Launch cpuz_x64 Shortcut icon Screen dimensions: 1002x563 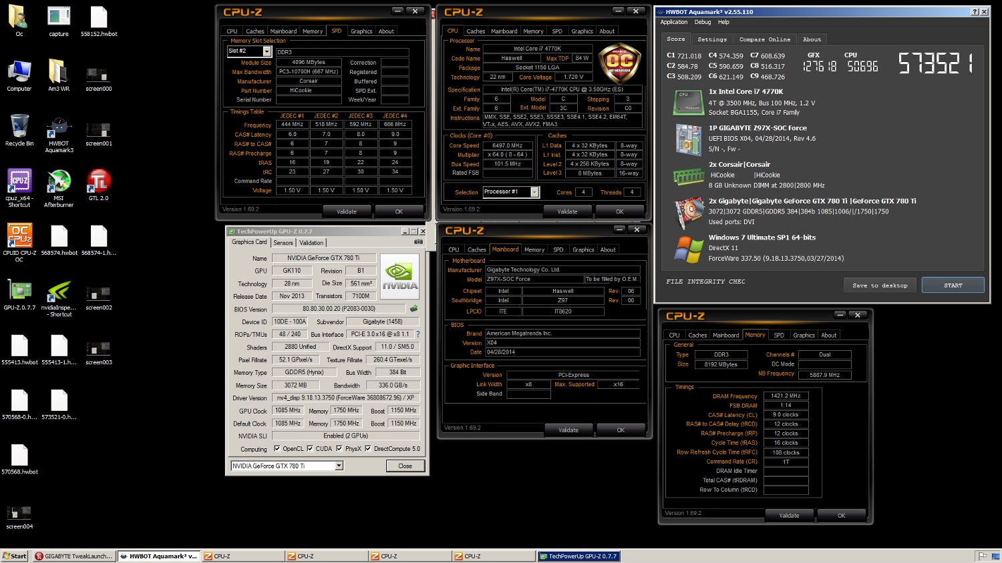(x=19, y=188)
